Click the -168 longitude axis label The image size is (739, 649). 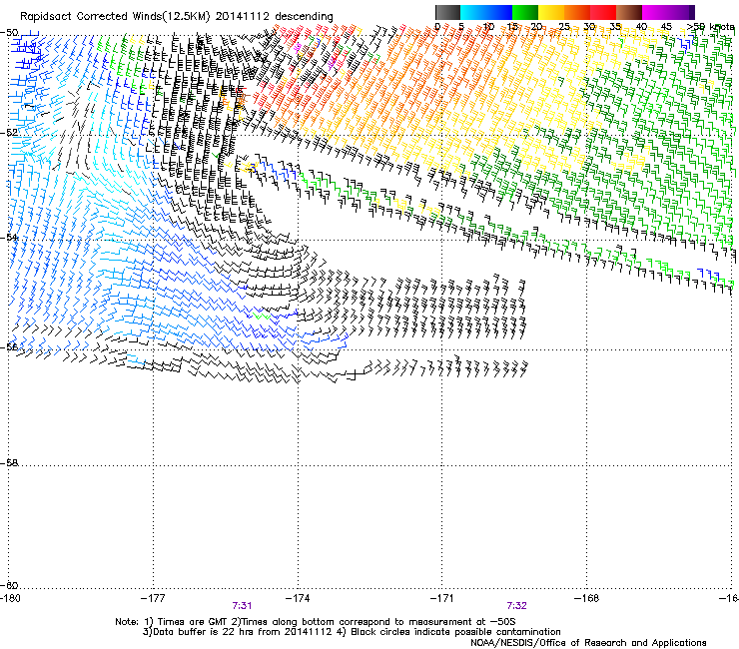pyautogui.click(x=587, y=598)
